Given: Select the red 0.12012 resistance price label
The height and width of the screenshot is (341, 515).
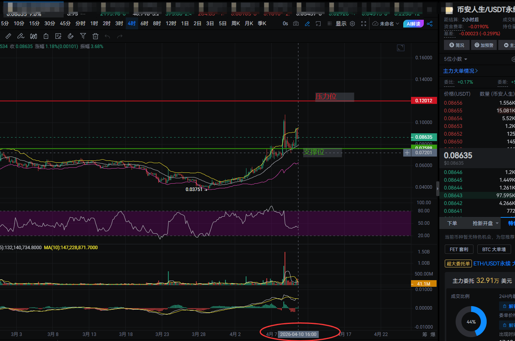Looking at the screenshot, I should [424, 101].
